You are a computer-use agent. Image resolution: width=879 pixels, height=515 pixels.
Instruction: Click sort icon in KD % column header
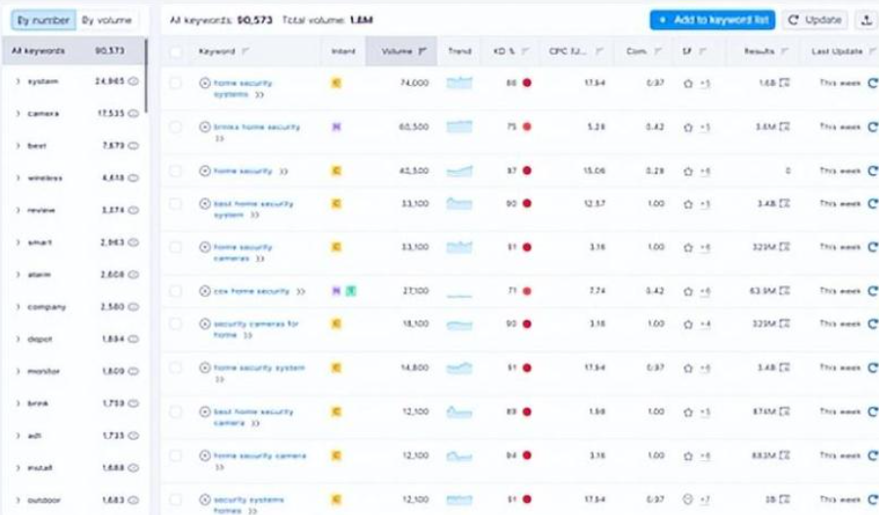(x=525, y=52)
